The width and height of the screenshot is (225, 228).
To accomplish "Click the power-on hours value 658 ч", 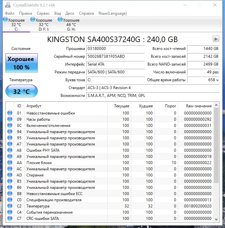I will 203,80.
